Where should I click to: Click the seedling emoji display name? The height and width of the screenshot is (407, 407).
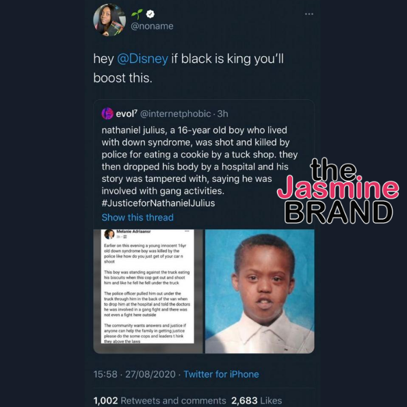coord(137,14)
